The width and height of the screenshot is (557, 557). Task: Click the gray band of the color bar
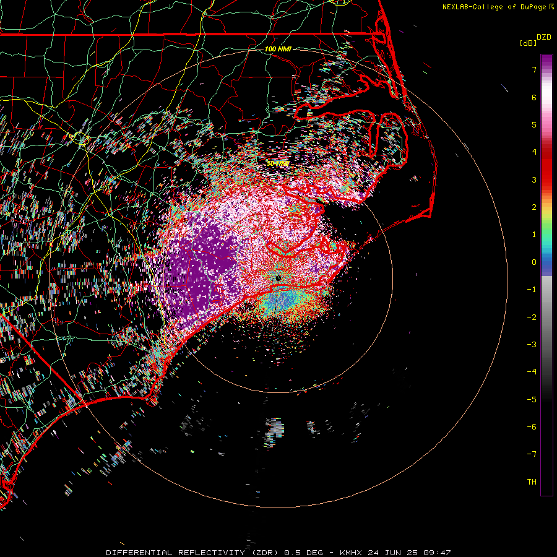tap(546, 313)
